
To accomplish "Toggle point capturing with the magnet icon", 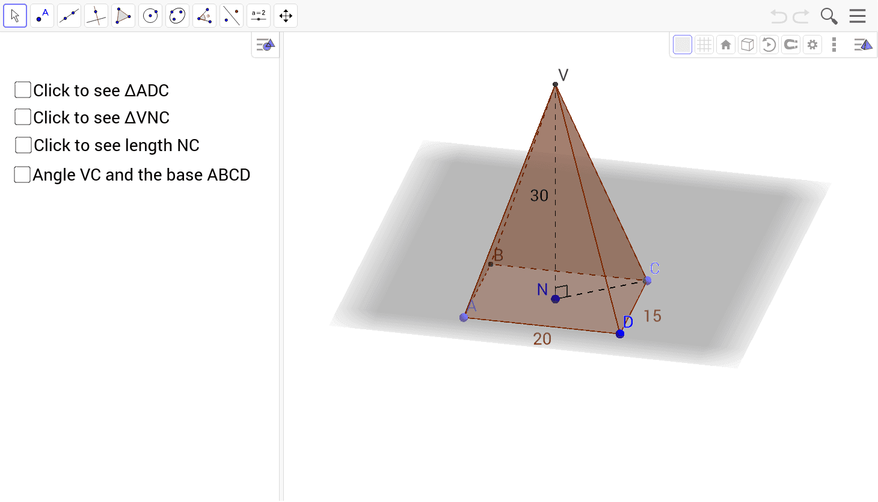I will 790,44.
